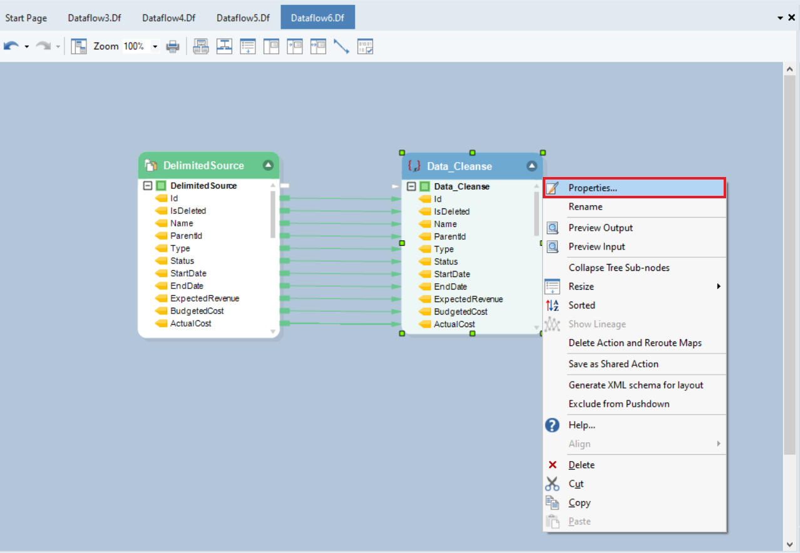Open the undo history dropdown arrow
Viewport: 800px width, 553px height.
(27, 47)
